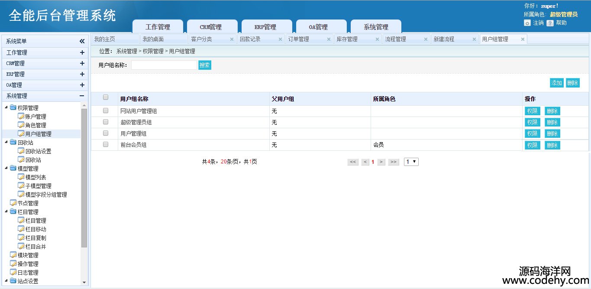Click the folder icon next to 栏目管理 group
The image size is (591, 289).
pos(13,211)
